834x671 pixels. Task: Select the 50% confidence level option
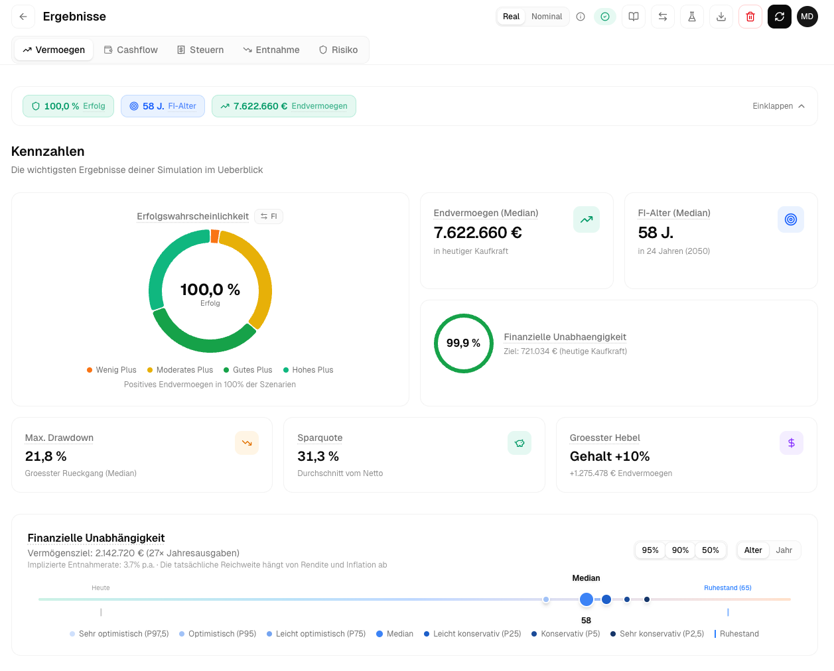tap(710, 550)
